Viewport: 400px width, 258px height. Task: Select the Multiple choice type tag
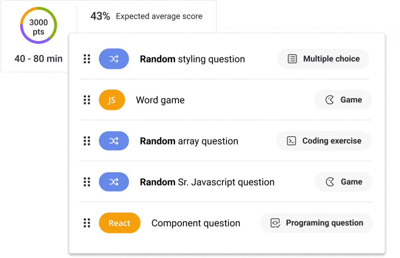[323, 59]
